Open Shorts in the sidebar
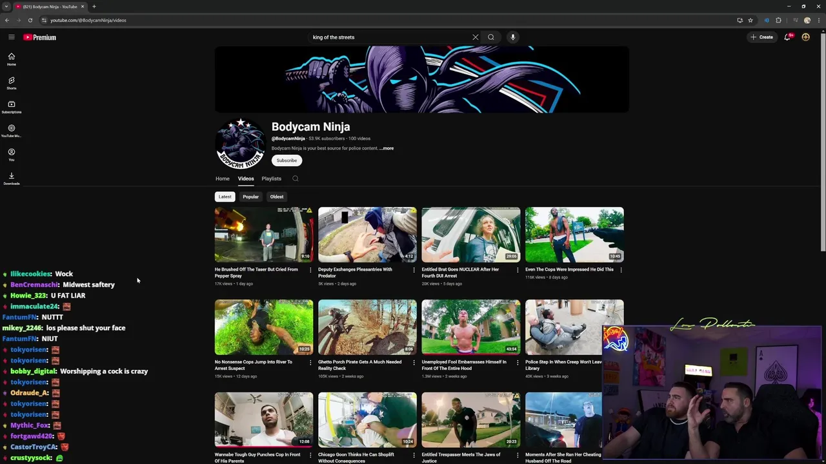Image resolution: width=826 pixels, height=464 pixels. 12,83
